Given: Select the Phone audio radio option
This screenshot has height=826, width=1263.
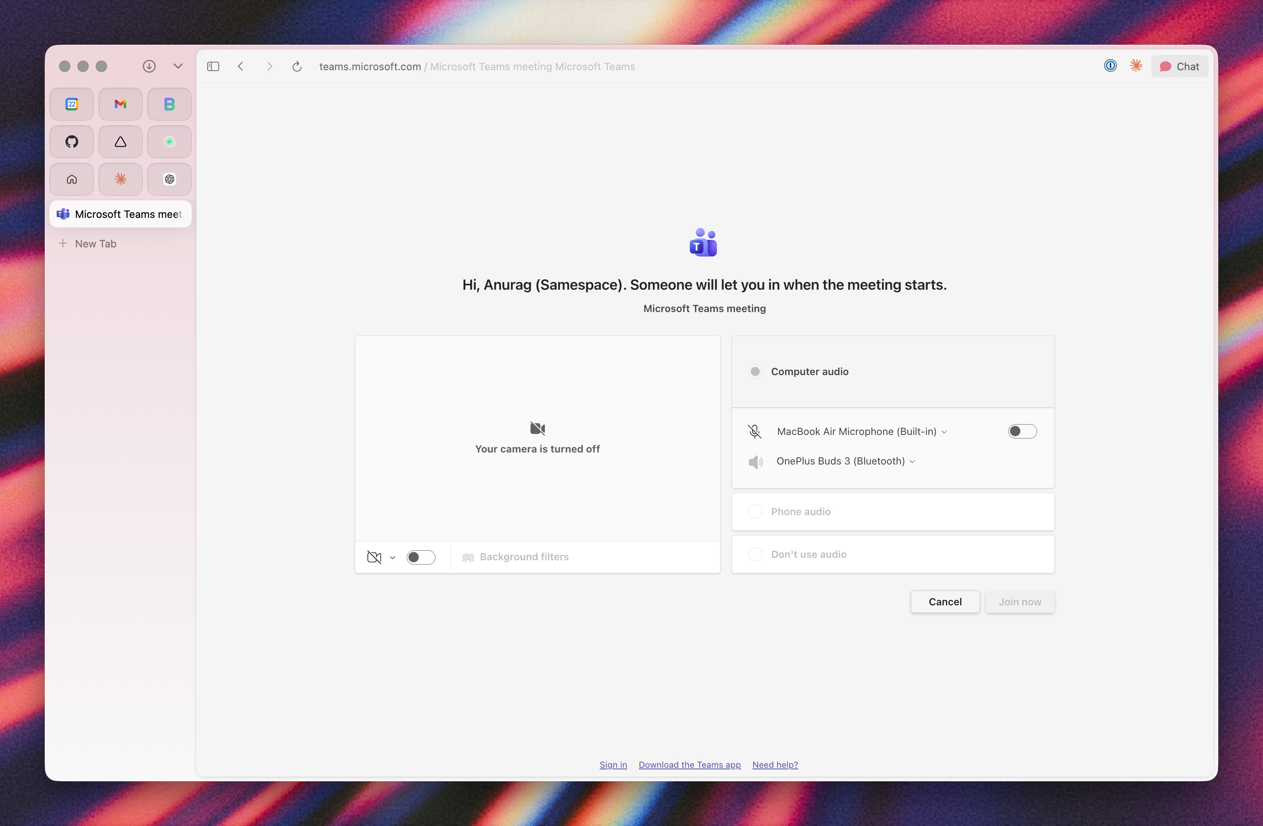Looking at the screenshot, I should (755, 512).
